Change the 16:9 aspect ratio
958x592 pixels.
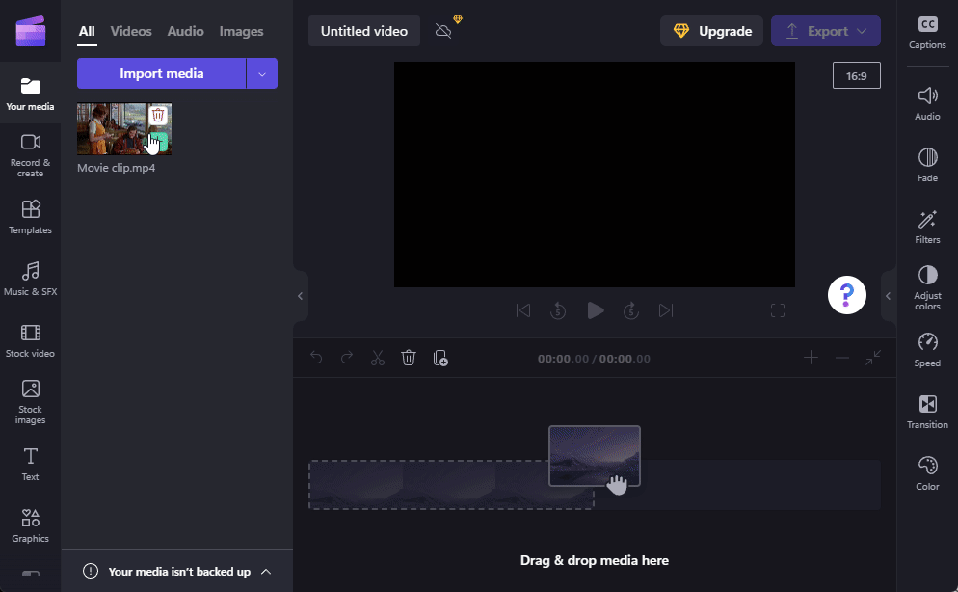coord(856,75)
